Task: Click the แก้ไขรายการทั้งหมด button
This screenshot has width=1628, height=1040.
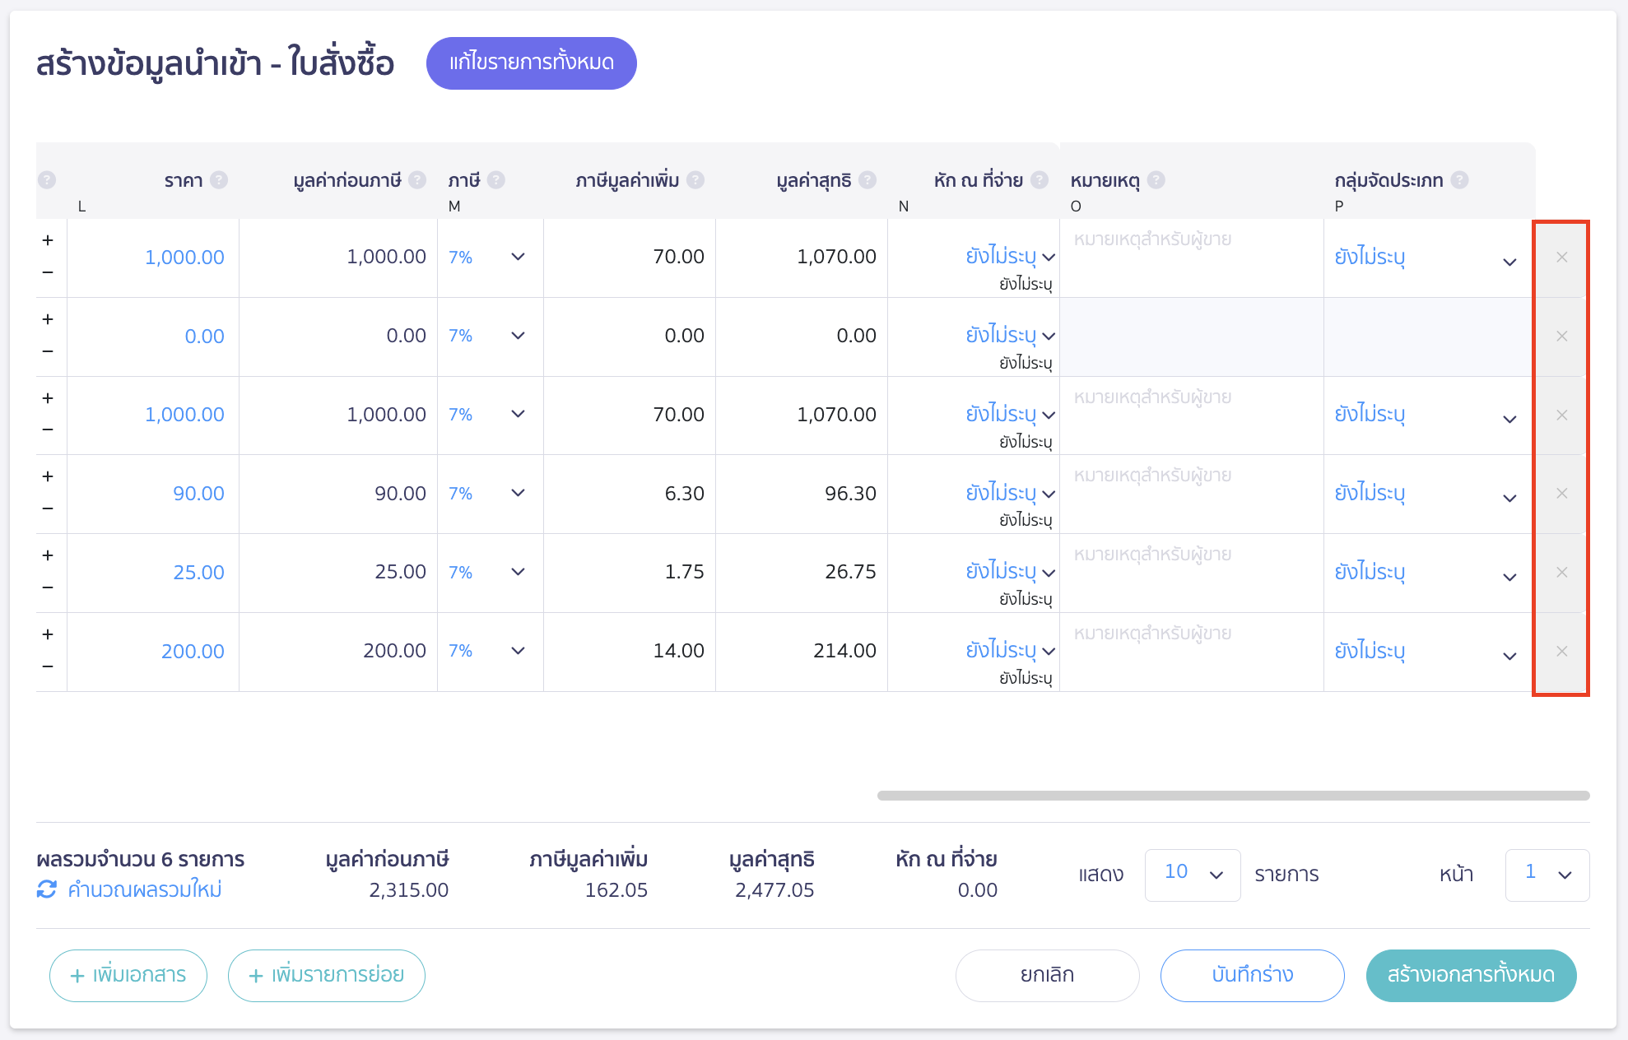Action: pyautogui.click(x=531, y=62)
